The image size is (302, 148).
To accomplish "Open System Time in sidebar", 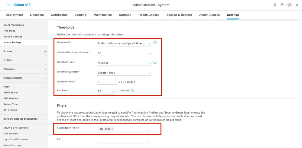I will tap(10, 104).
